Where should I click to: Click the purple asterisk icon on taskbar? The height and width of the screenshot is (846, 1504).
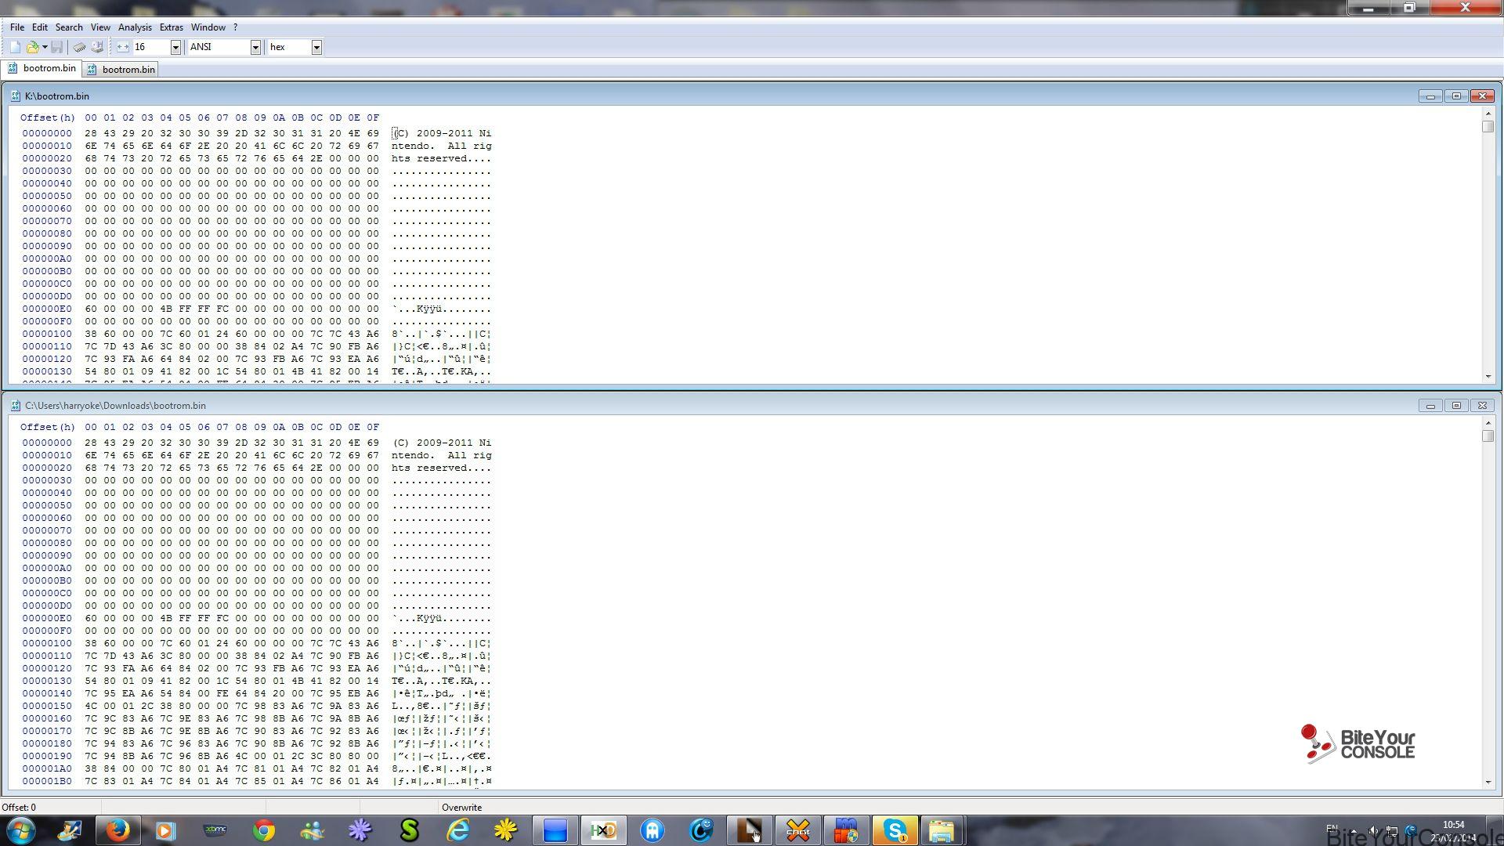(360, 830)
